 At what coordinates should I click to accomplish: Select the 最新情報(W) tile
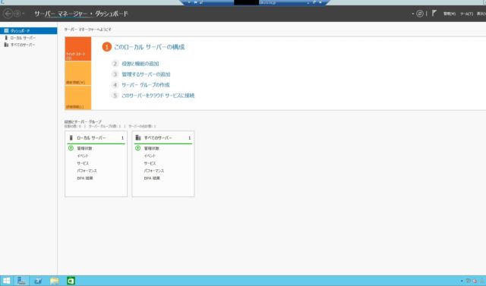pos(77,73)
